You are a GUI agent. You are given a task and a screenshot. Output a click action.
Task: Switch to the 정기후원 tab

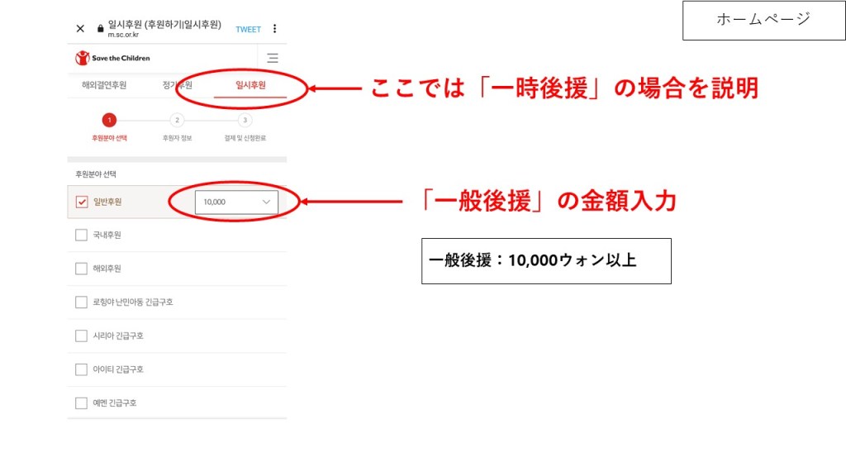coord(177,85)
